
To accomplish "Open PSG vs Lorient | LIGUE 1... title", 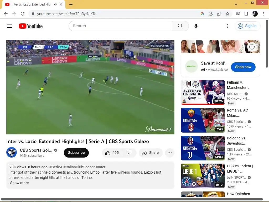I will [240, 169].
